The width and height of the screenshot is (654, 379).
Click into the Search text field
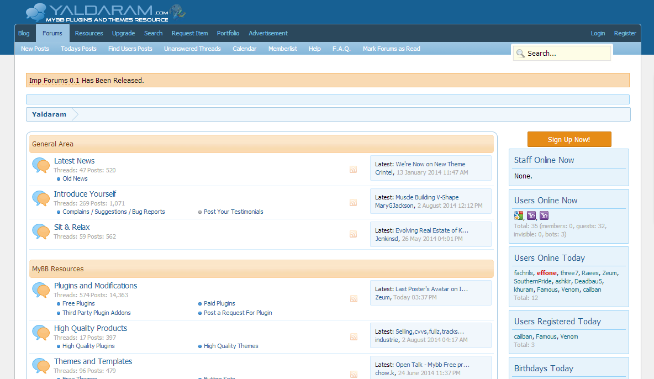pos(567,54)
